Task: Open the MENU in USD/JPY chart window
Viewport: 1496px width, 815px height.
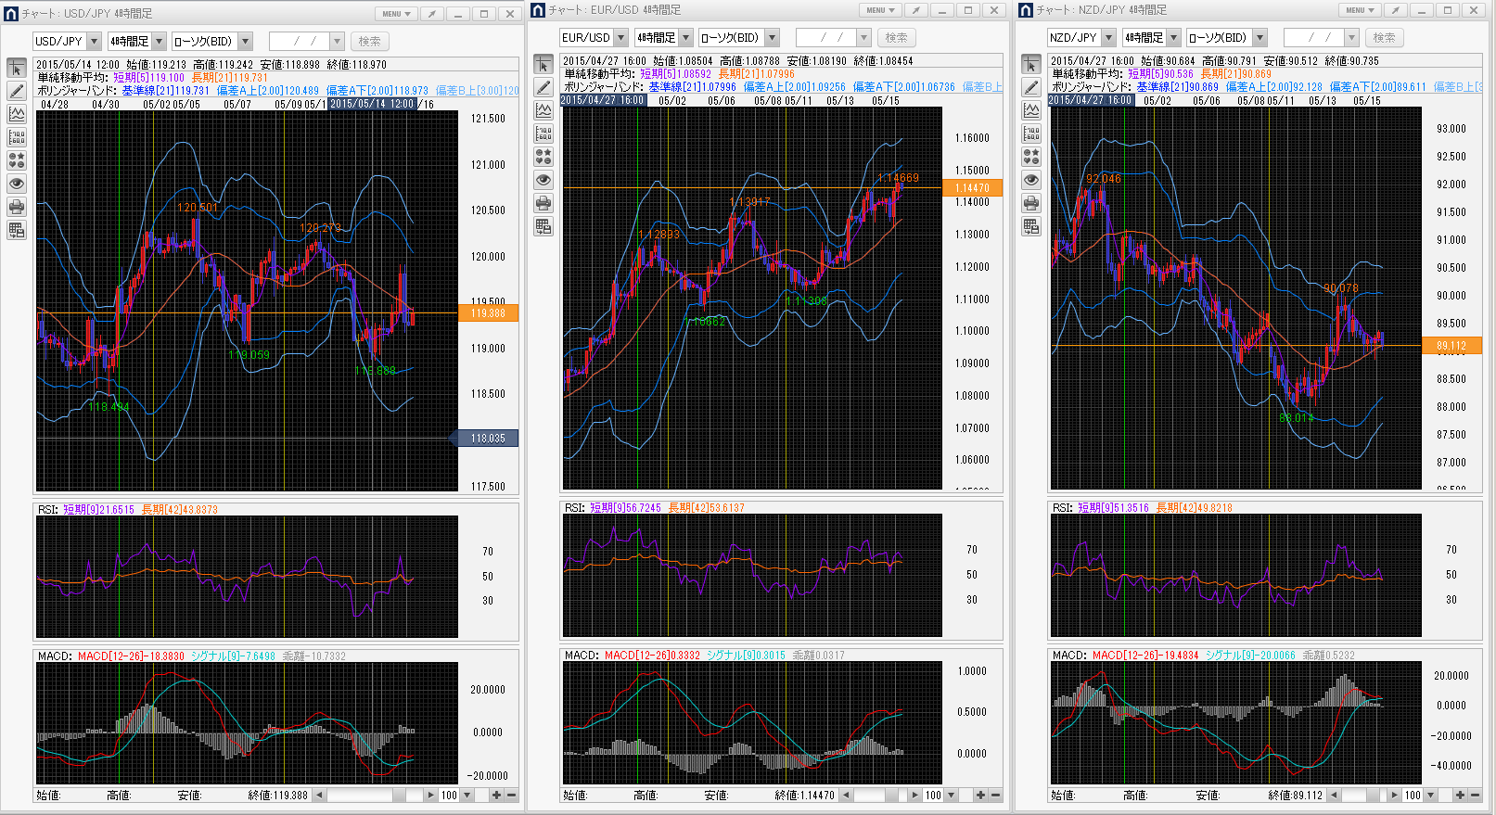Action: pos(396,14)
